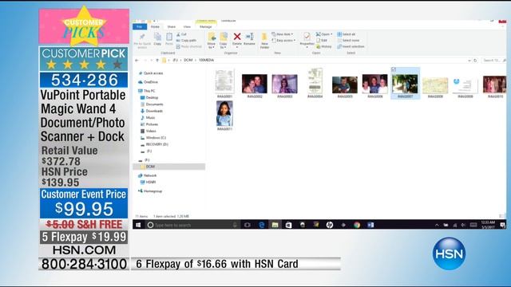Switch to the Share ribbon tab
Viewport: 511px width, 287px height.
(172, 26)
